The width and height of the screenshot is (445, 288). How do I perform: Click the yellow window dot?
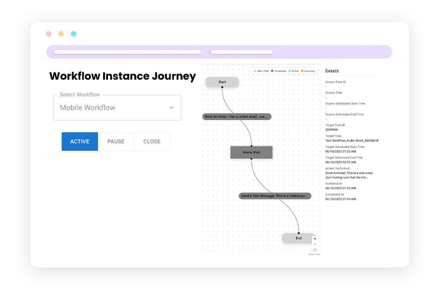[61, 34]
